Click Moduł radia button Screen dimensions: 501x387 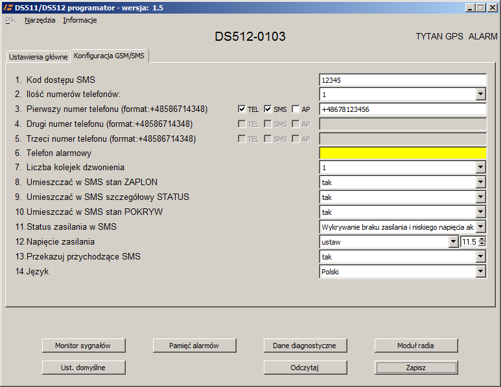(416, 346)
